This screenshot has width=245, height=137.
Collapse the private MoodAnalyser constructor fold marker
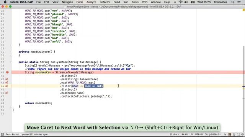[x=11, y=52]
